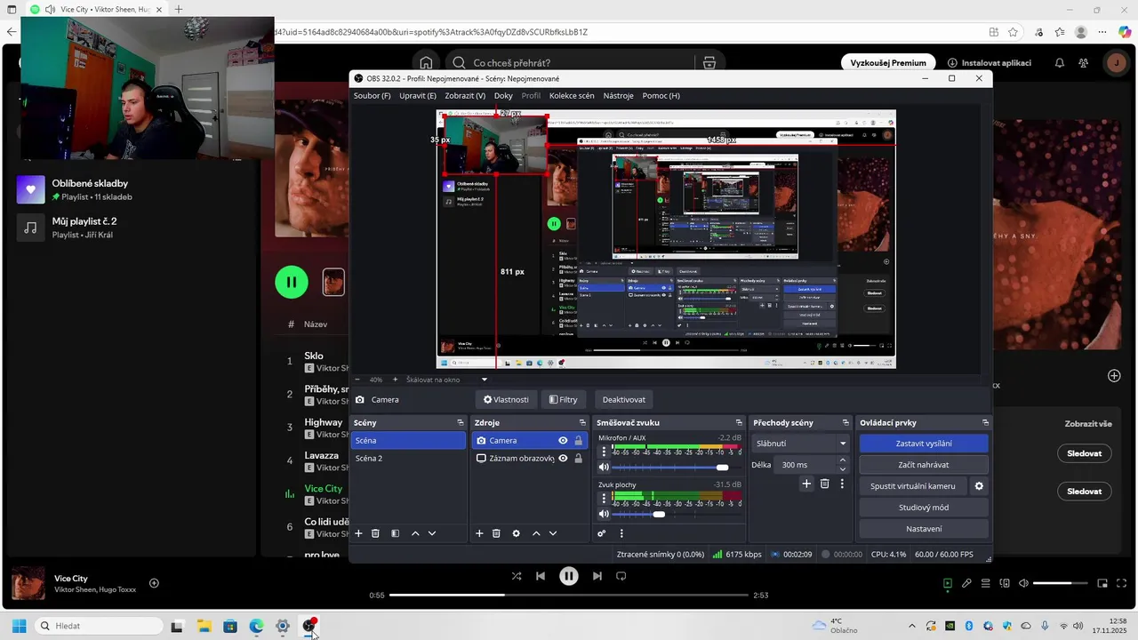
Task: Open virtual camera settings gear
Action: click(979, 486)
